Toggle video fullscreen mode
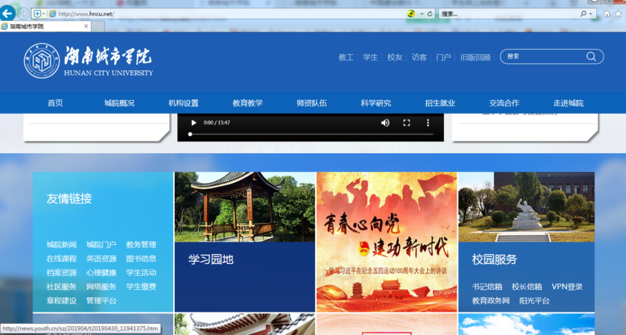This screenshot has width=626, height=335. [407, 122]
